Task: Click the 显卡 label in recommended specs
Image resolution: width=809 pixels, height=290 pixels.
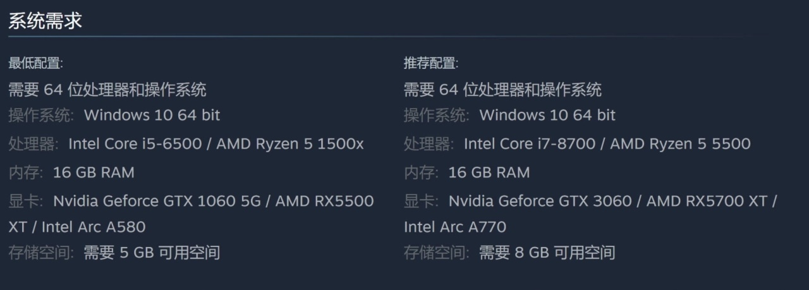Action: [420, 201]
